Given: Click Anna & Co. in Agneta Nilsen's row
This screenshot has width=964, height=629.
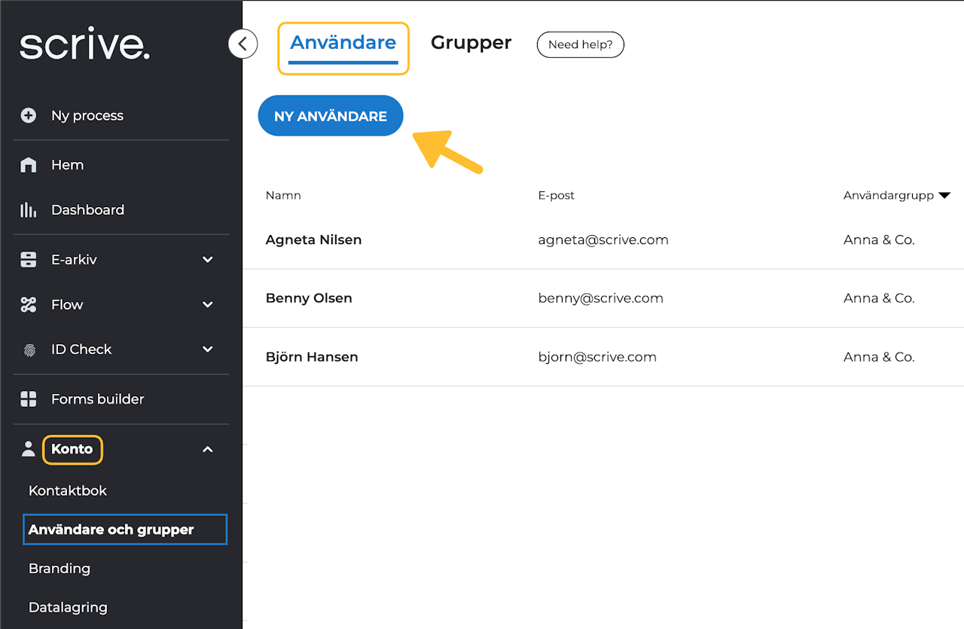Looking at the screenshot, I should click(x=879, y=240).
